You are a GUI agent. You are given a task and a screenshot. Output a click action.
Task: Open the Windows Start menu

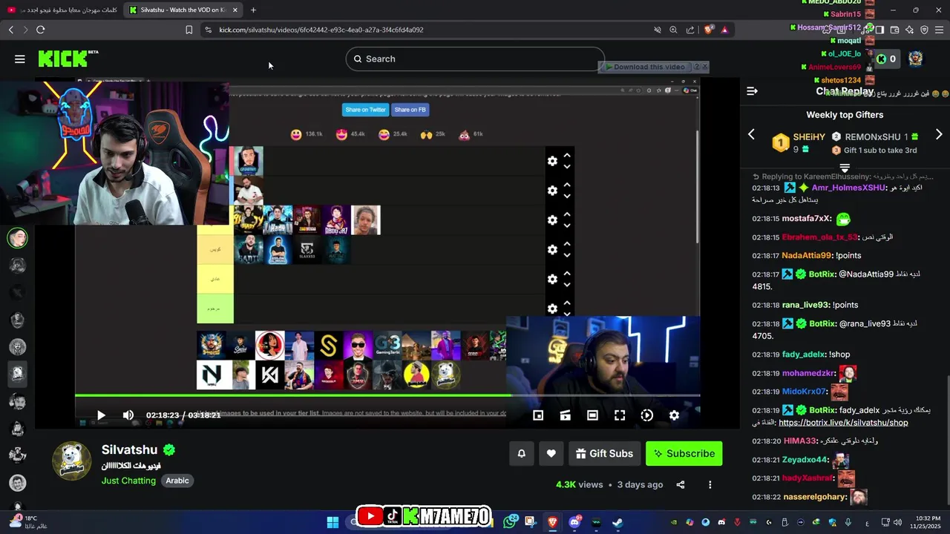(332, 522)
